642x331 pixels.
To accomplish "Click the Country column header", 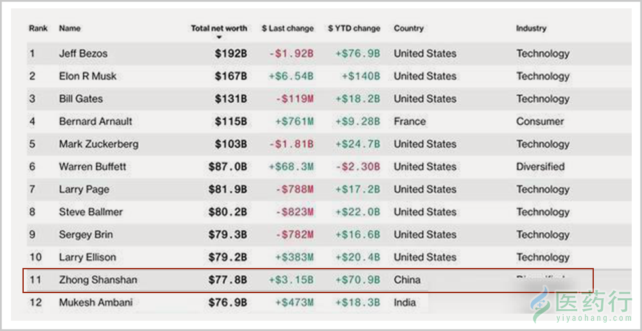I will (x=408, y=29).
